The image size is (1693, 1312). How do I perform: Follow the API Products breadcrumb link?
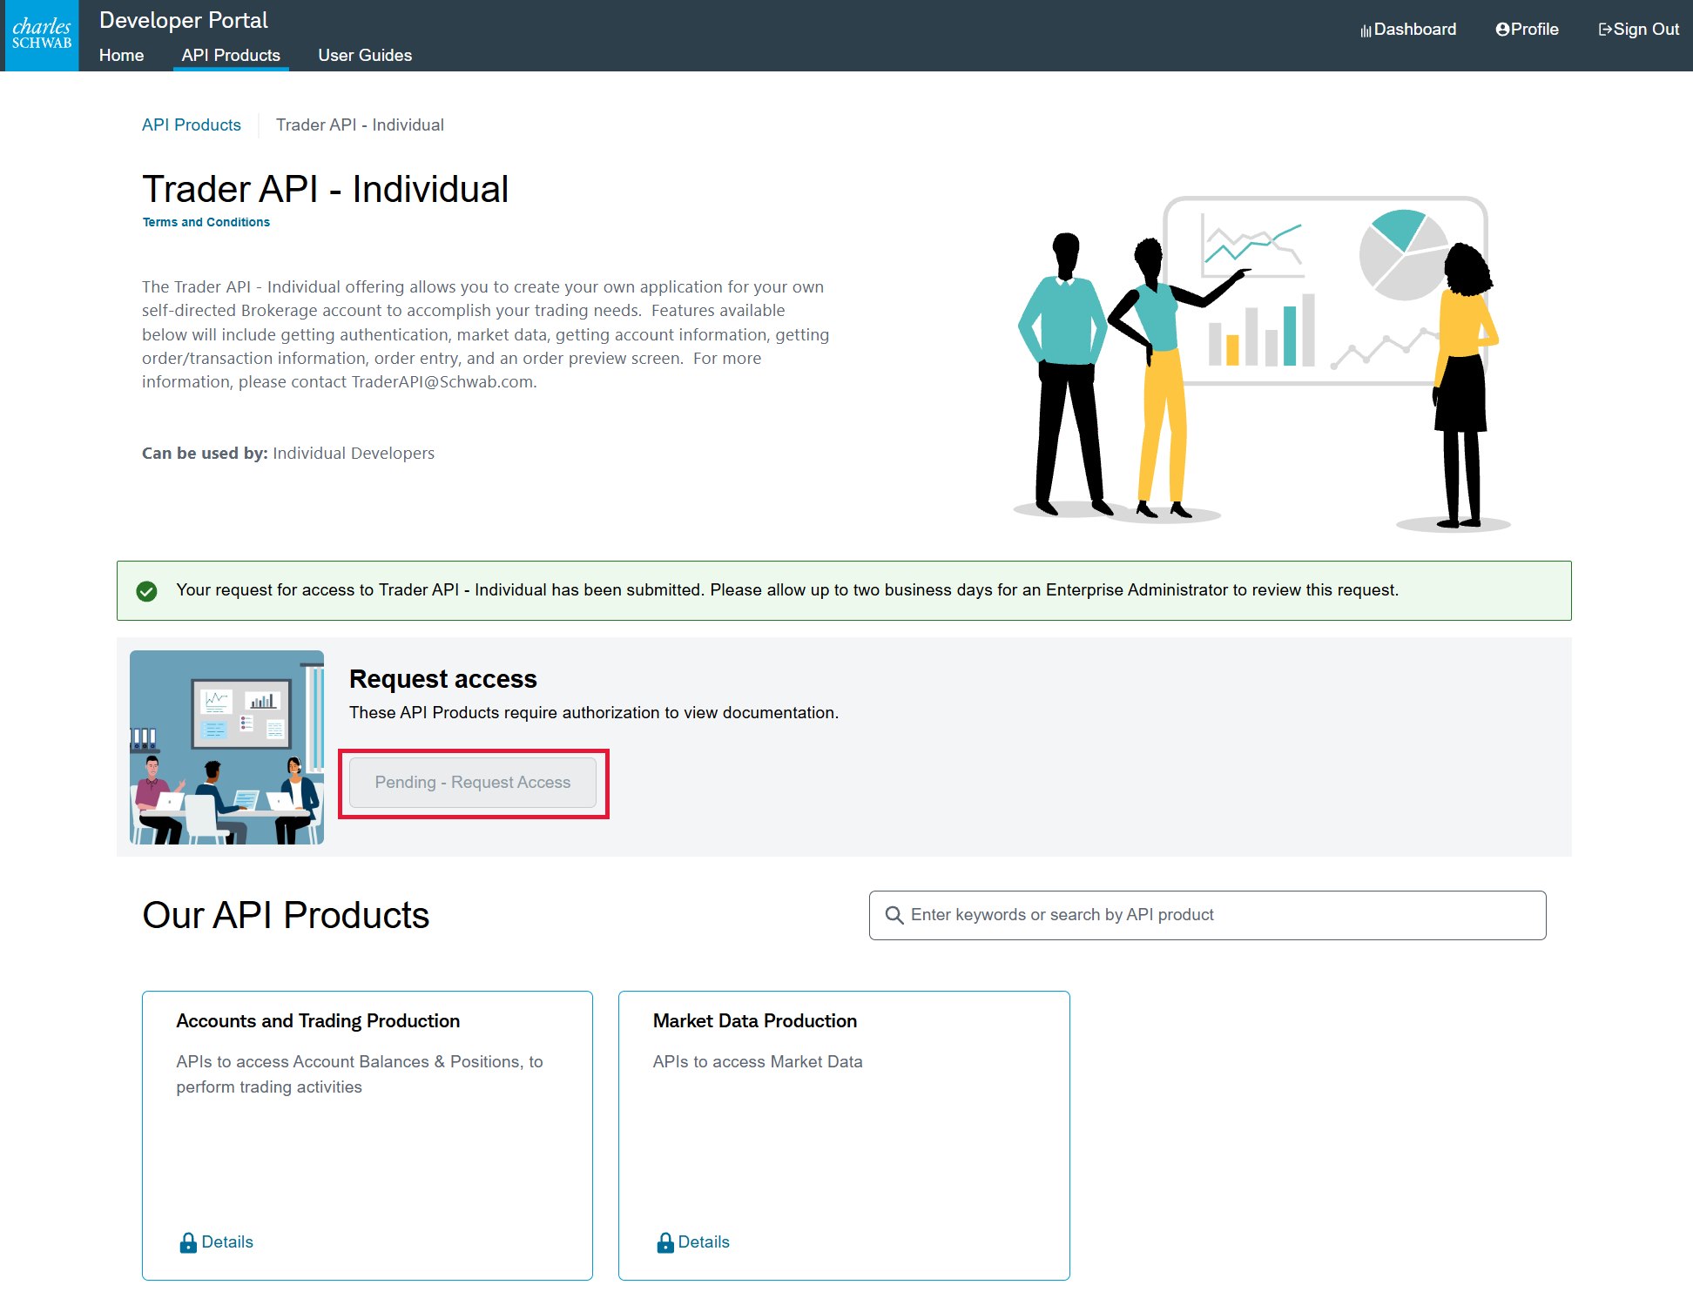(x=192, y=124)
